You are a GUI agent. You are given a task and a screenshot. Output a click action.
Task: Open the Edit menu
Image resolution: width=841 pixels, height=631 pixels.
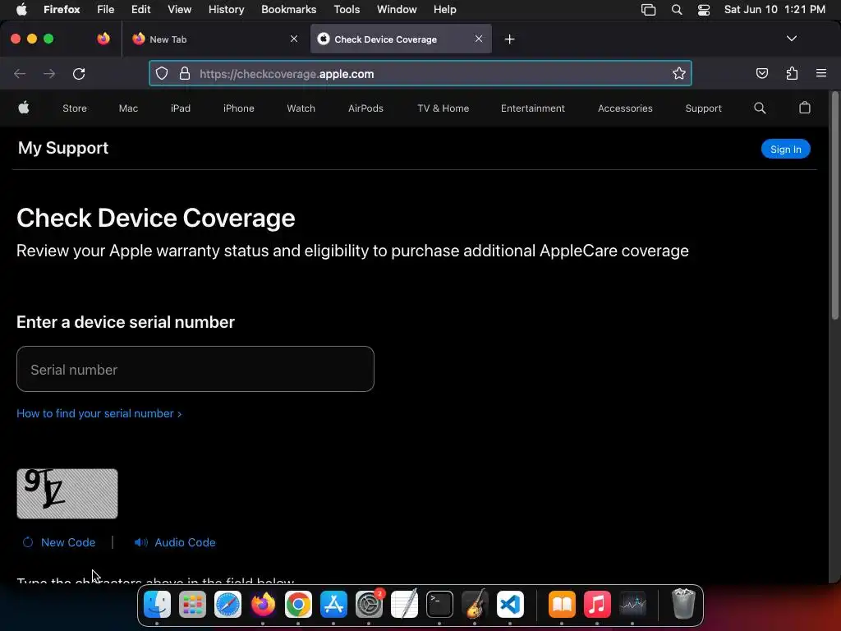141,10
